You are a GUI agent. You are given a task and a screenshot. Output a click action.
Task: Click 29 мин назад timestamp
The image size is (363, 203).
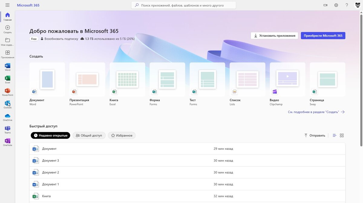click(223, 149)
